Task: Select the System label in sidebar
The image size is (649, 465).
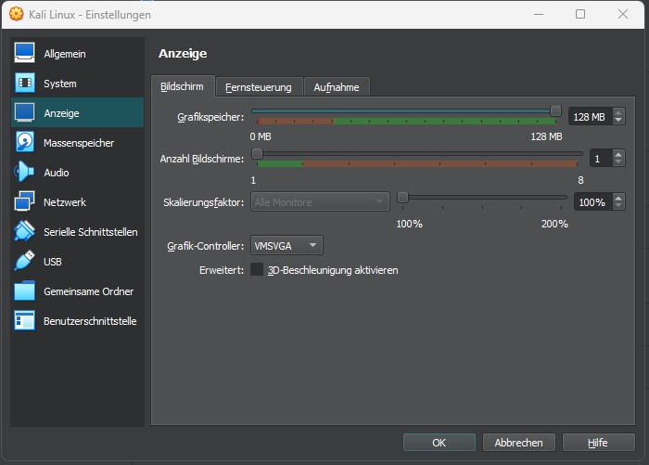Action: point(60,84)
